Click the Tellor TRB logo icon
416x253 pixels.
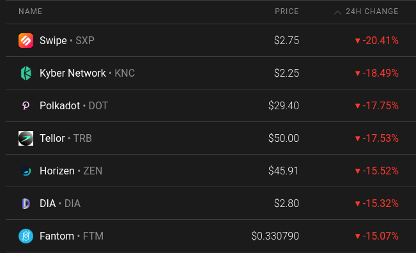[26, 138]
